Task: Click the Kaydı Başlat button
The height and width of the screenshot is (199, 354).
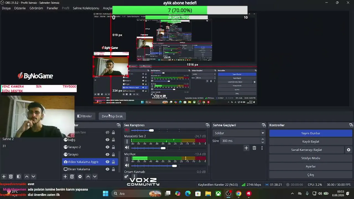Action: (311, 142)
